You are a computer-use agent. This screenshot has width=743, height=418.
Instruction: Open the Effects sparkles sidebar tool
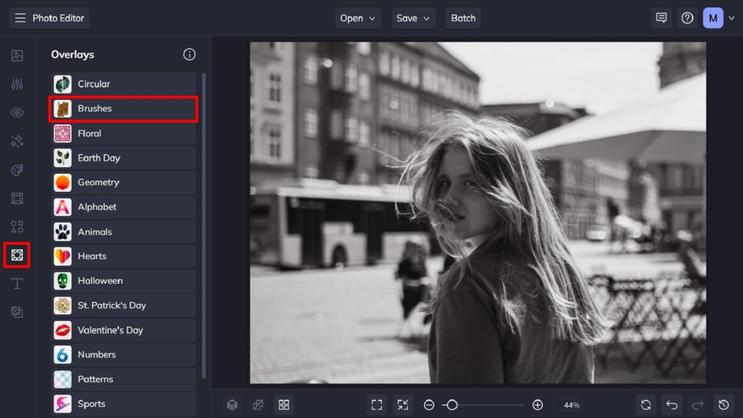tap(17, 141)
